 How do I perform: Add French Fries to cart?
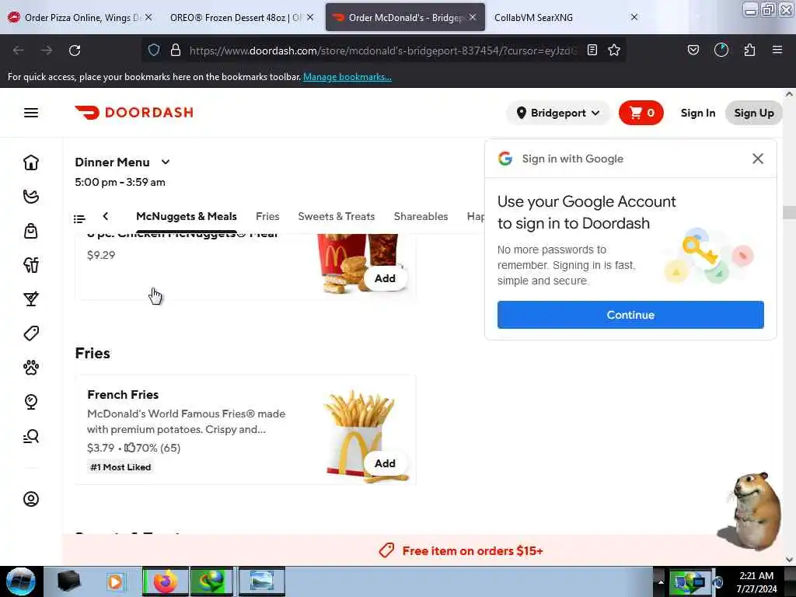(x=385, y=463)
